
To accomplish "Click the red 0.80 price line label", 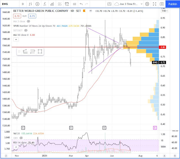I will point(163,47).
